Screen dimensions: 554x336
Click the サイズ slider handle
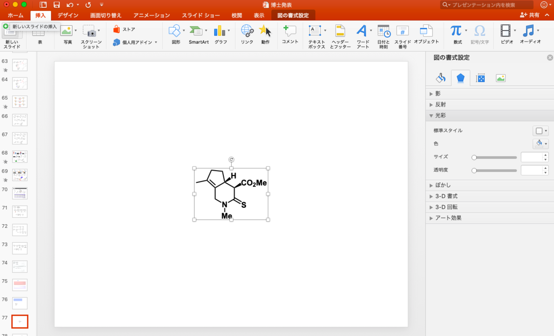tap(474, 157)
